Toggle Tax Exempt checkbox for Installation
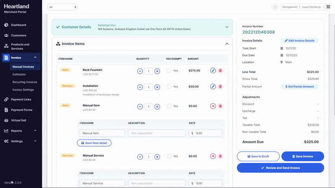Screen dimensions: 335x188 169,86
